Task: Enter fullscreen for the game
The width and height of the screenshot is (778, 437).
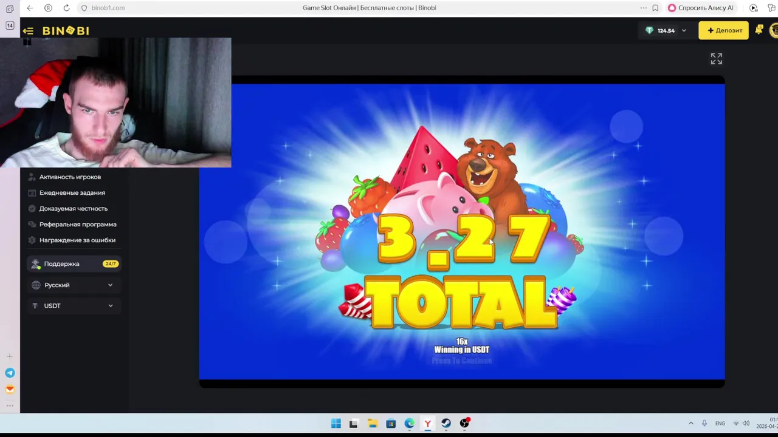Action: click(717, 59)
